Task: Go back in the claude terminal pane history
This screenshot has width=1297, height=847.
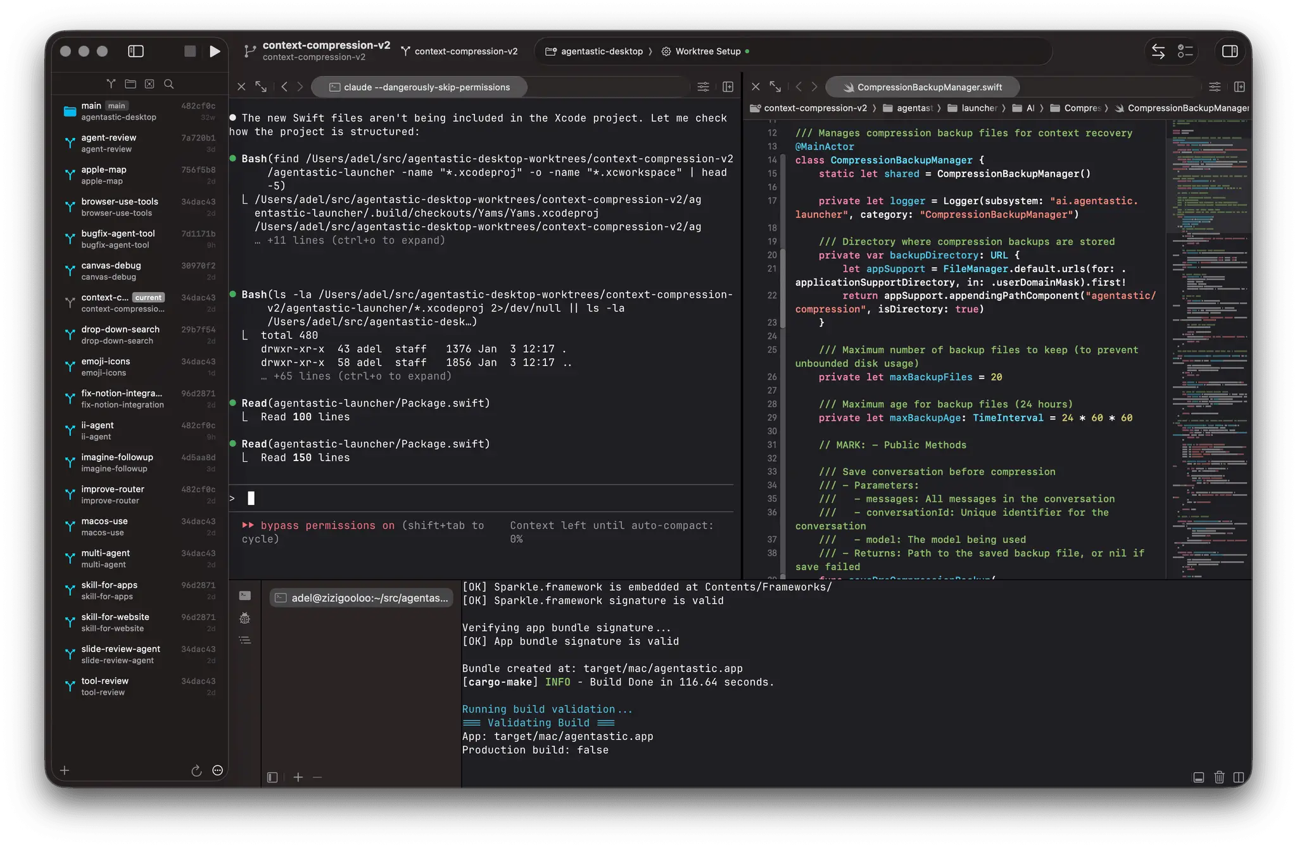Action: tap(284, 87)
